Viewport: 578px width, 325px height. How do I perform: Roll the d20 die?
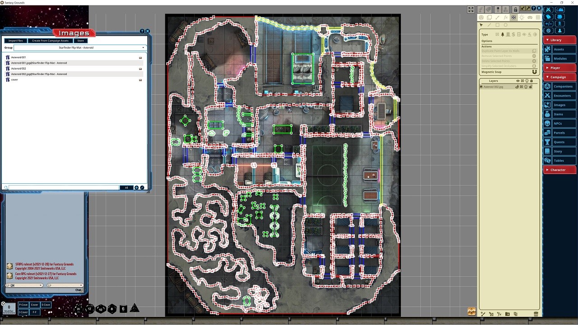pos(79,309)
